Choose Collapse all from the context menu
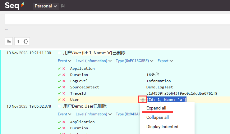This screenshot has height=134, width=230. pyautogui.click(x=158, y=117)
